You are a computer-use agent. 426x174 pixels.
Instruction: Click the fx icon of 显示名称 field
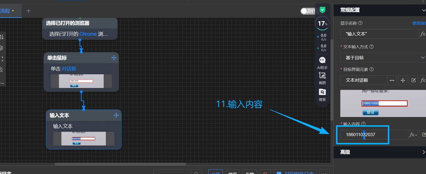click(x=423, y=34)
